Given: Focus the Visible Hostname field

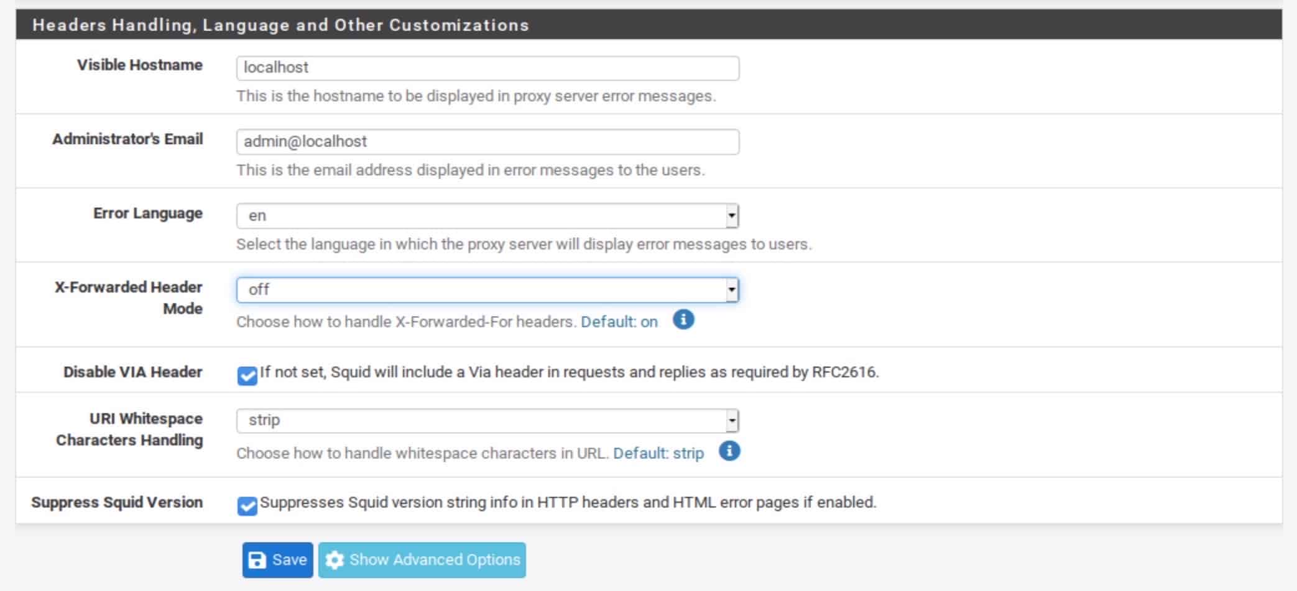Looking at the screenshot, I should coord(487,68).
